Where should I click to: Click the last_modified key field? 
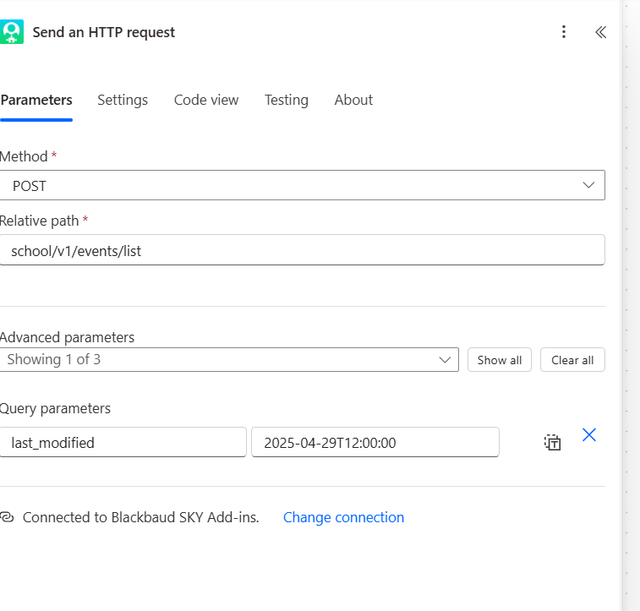pos(123,442)
